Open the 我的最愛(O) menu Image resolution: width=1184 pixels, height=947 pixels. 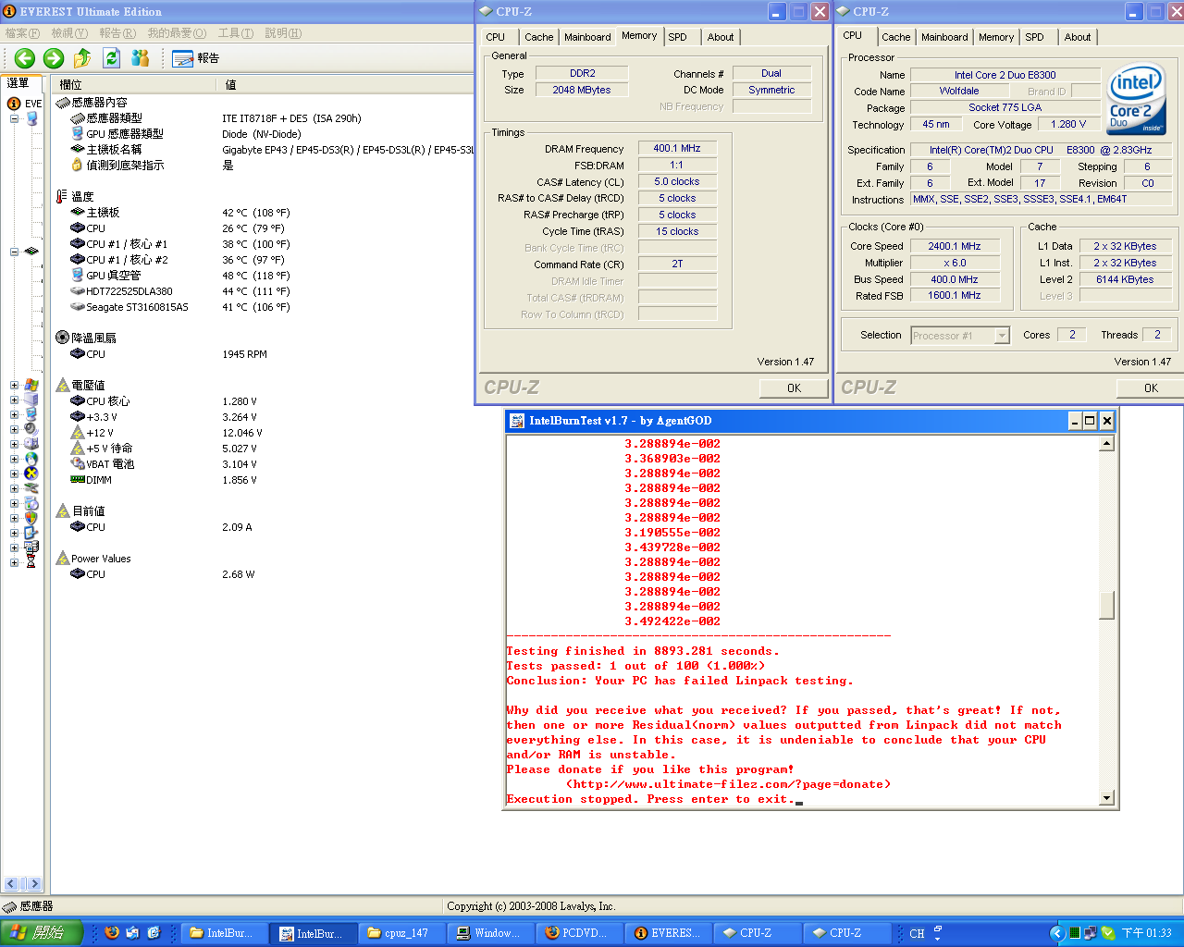[177, 32]
